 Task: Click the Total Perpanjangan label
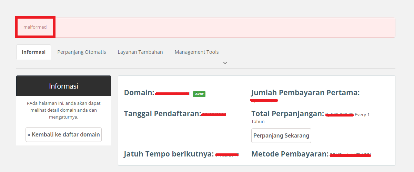[x=288, y=114]
